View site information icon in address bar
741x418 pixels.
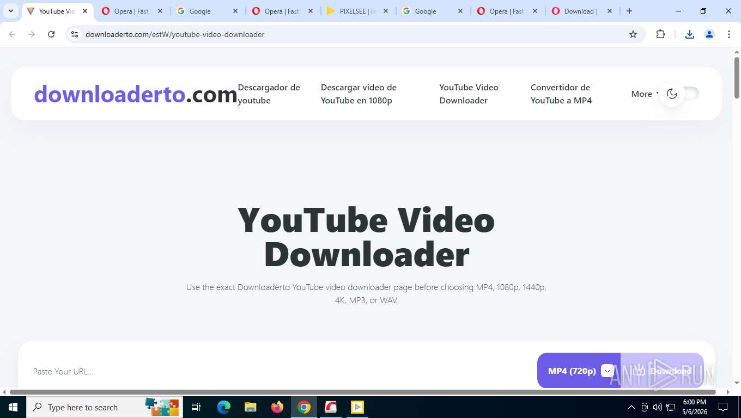(75, 34)
